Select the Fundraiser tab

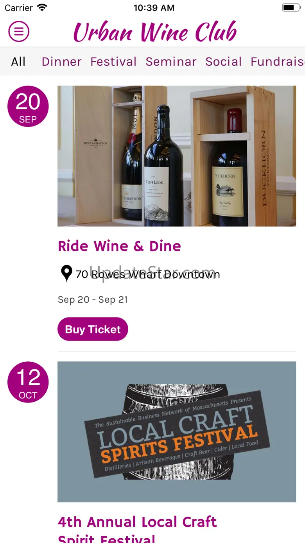(278, 61)
